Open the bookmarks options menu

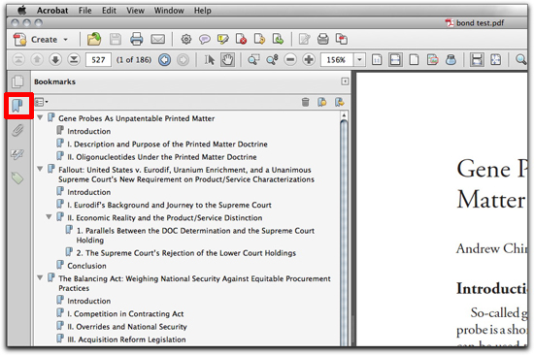[42, 102]
